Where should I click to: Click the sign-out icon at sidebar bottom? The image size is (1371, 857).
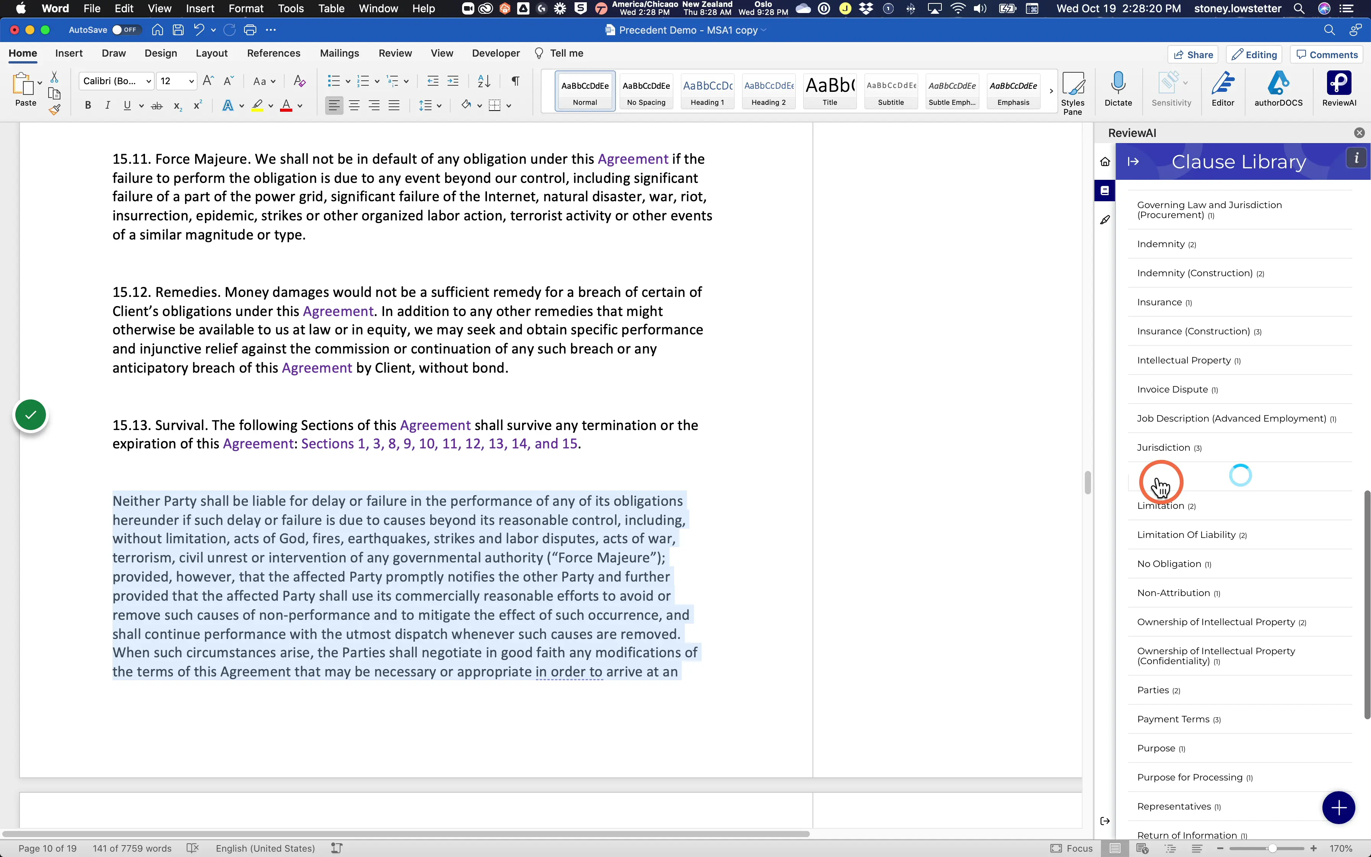coord(1105,821)
